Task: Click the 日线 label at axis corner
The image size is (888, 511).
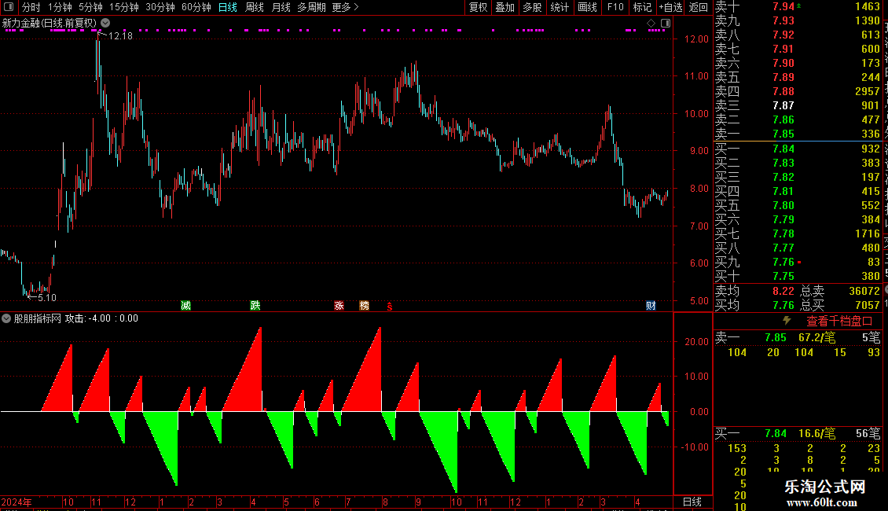Action: (x=692, y=502)
